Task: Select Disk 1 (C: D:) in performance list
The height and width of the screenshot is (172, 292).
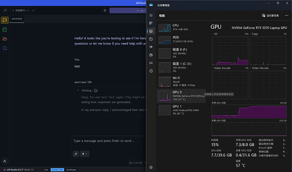Action: (x=181, y=67)
